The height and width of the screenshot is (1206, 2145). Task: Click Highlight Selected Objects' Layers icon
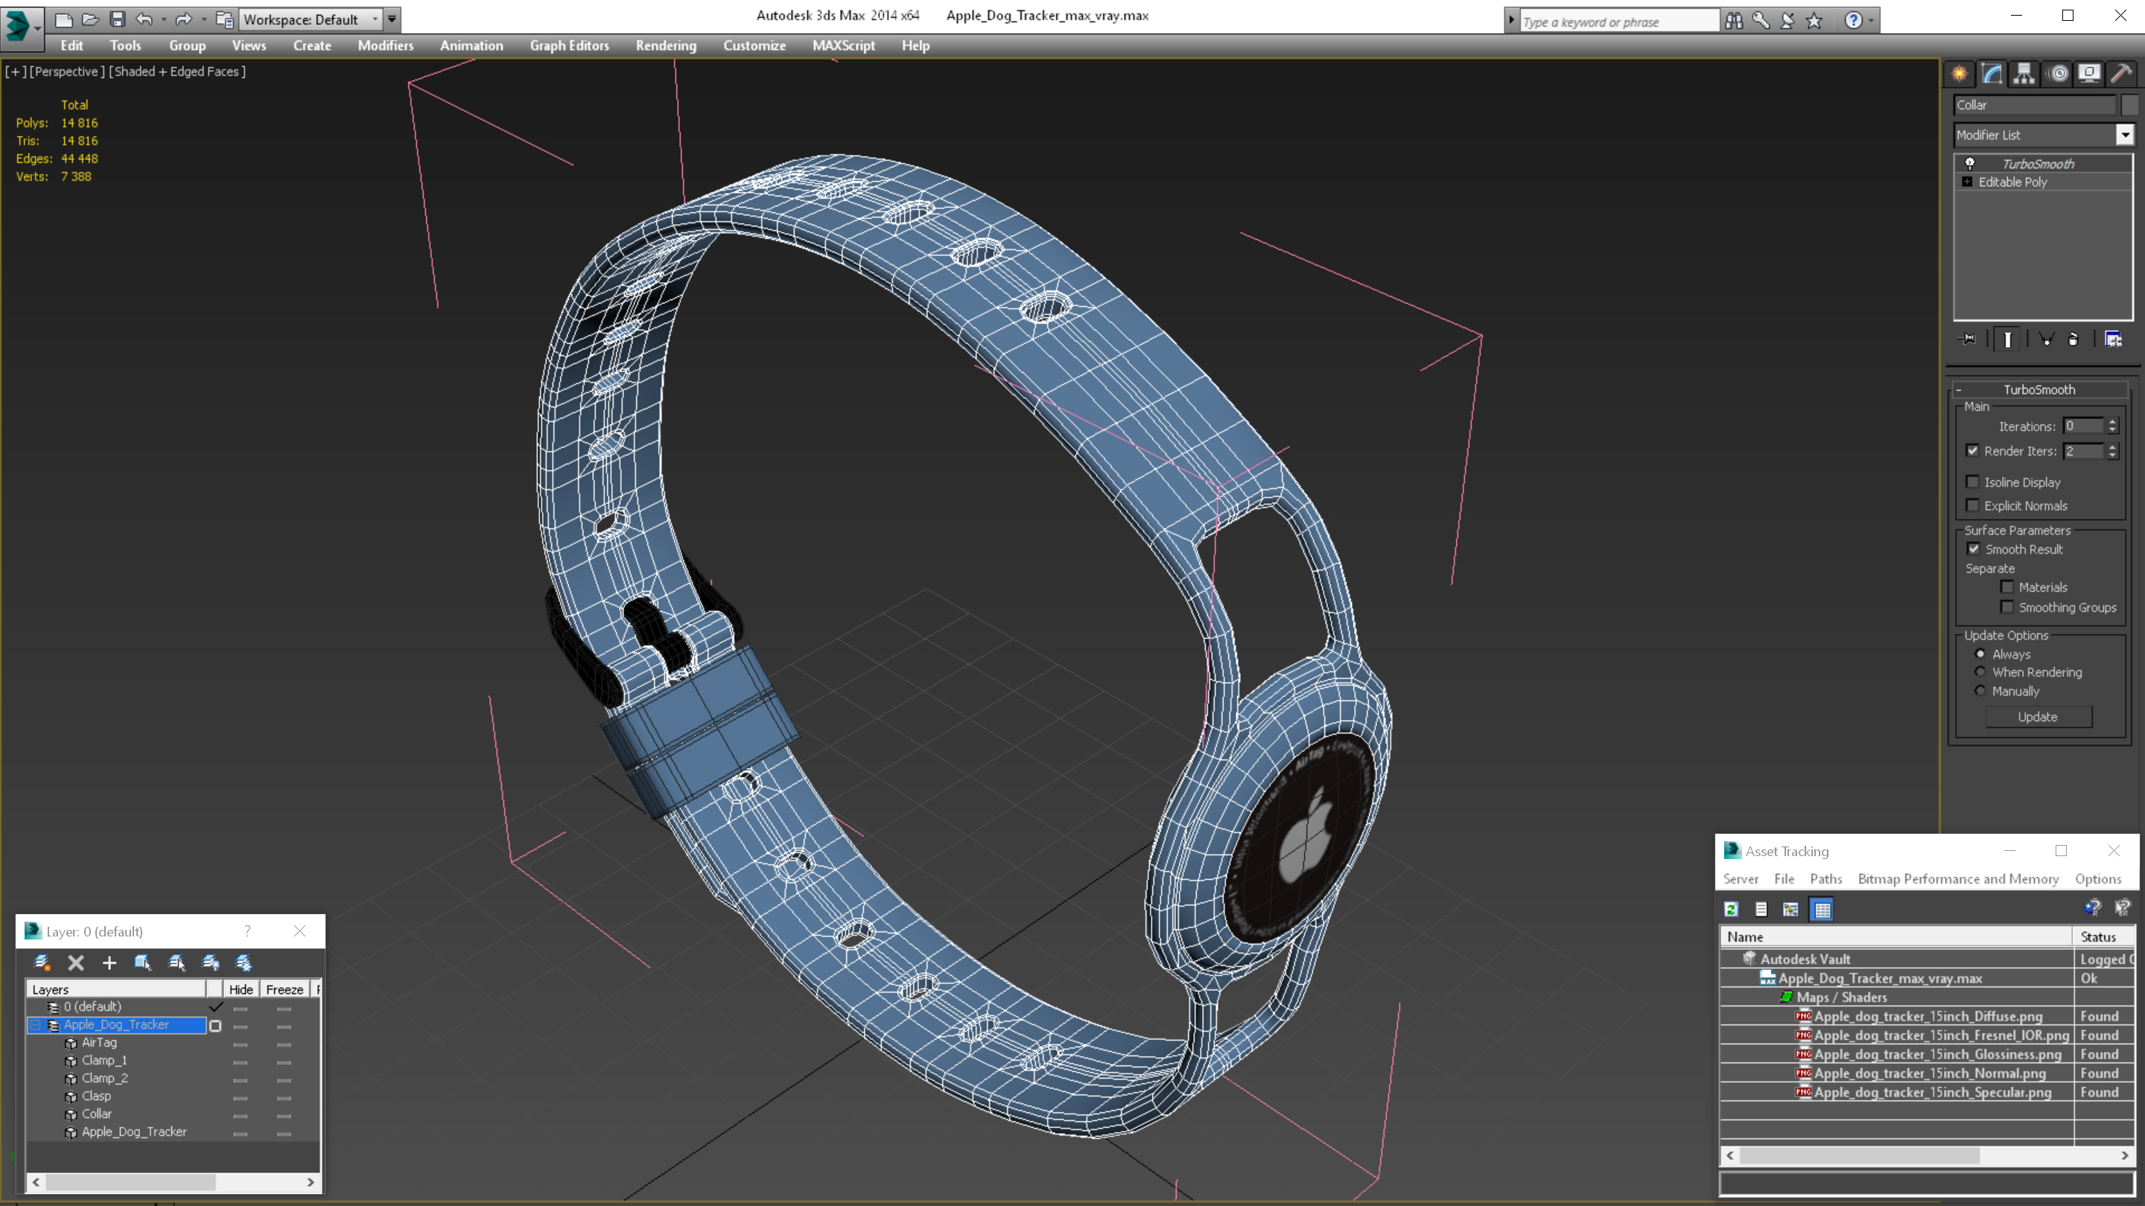click(x=177, y=963)
